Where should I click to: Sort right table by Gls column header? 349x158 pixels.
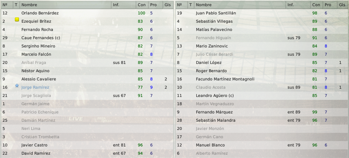pos(342,5)
